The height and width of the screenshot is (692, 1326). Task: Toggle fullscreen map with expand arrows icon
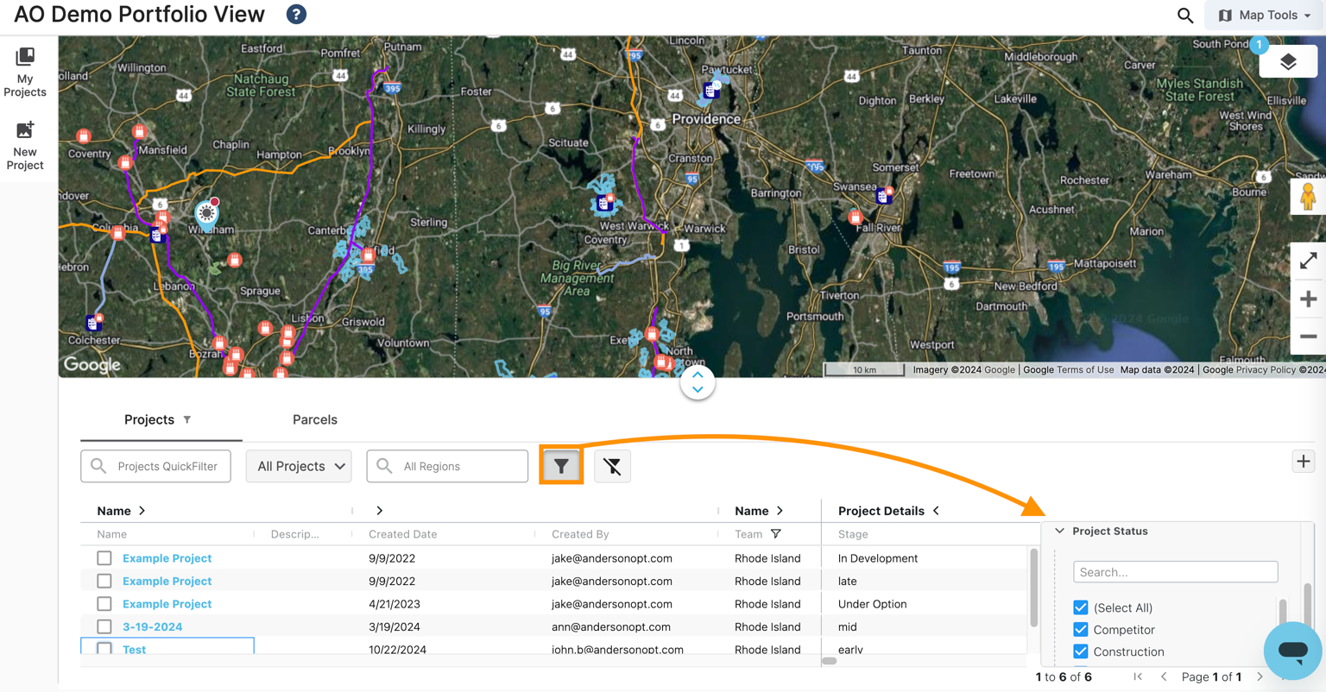point(1308,261)
